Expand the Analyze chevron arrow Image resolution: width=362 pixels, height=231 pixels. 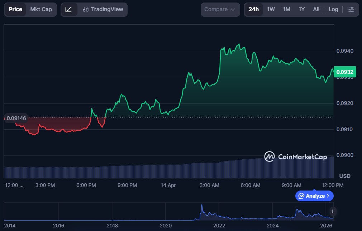pyautogui.click(x=328, y=196)
